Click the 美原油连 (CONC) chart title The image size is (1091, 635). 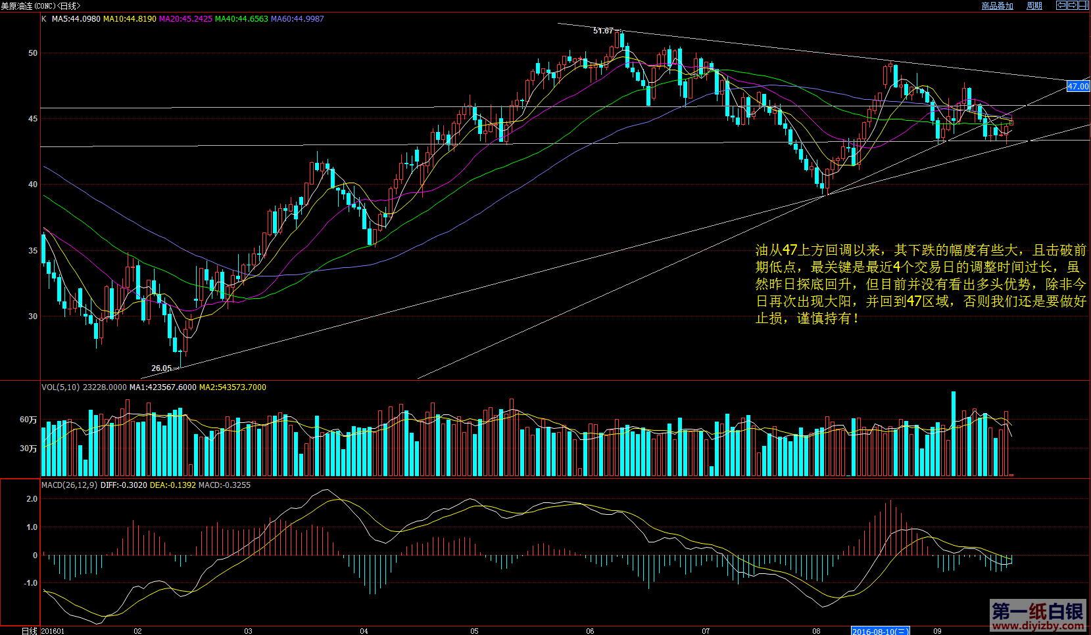pos(39,6)
